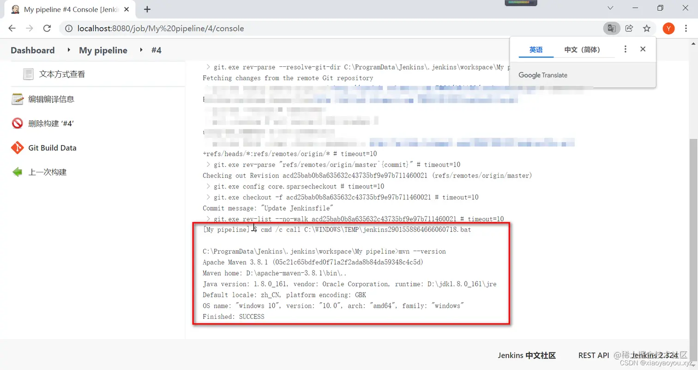The width and height of the screenshot is (698, 370).
Task: Open REST API footer link
Action: 594,355
